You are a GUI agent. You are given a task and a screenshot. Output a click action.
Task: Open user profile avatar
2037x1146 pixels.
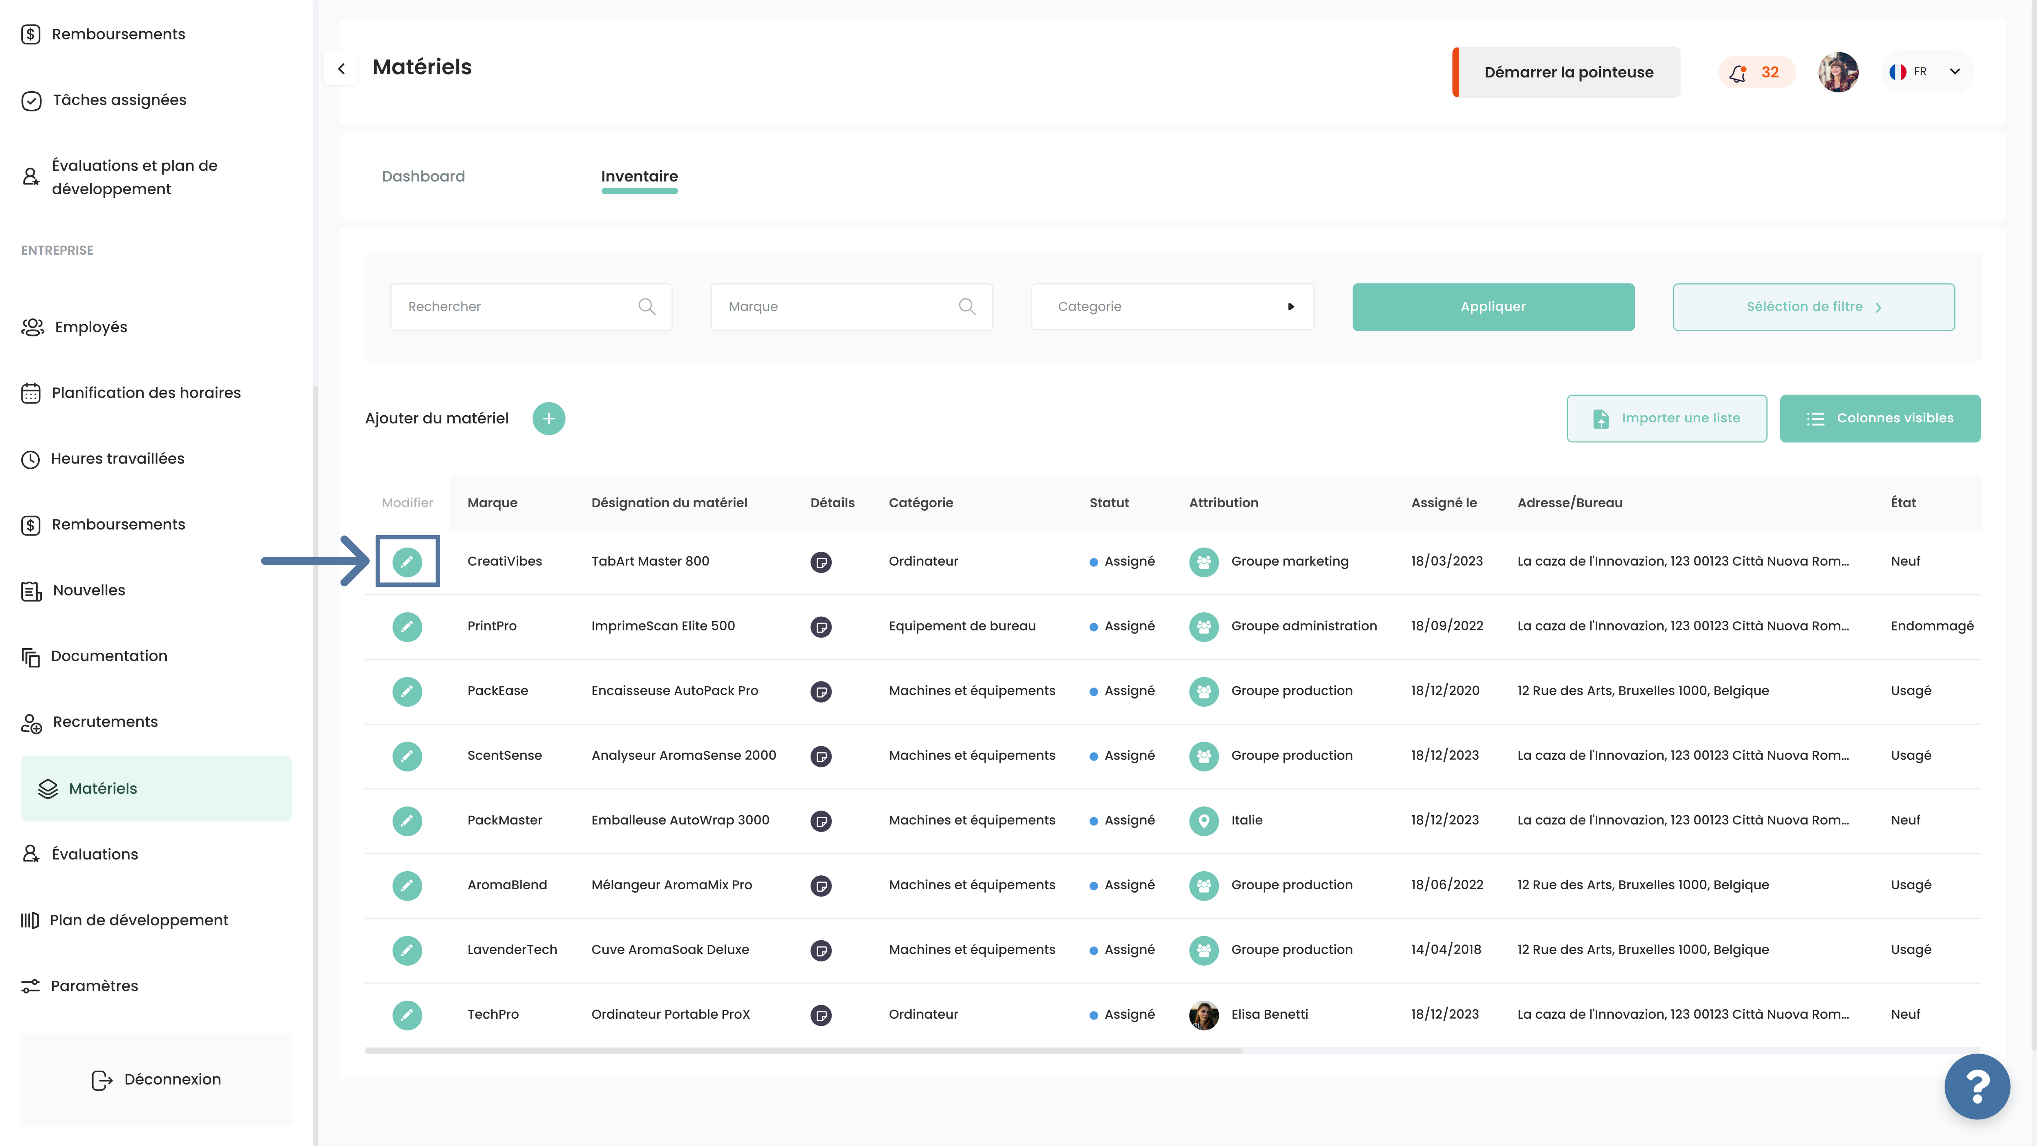click(1838, 72)
